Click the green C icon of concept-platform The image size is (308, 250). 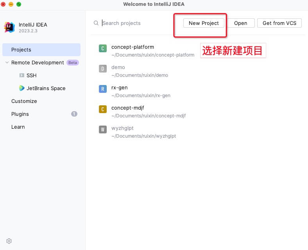point(103,48)
